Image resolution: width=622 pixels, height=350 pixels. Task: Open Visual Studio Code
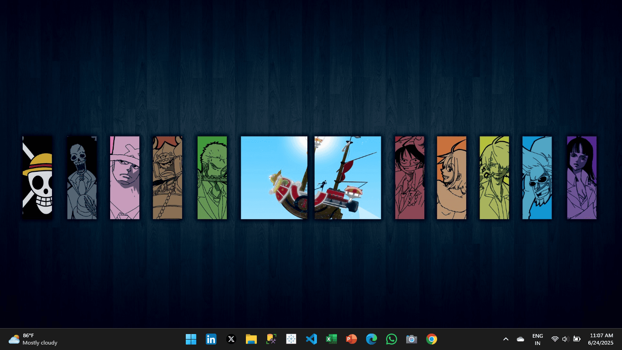pos(311,339)
